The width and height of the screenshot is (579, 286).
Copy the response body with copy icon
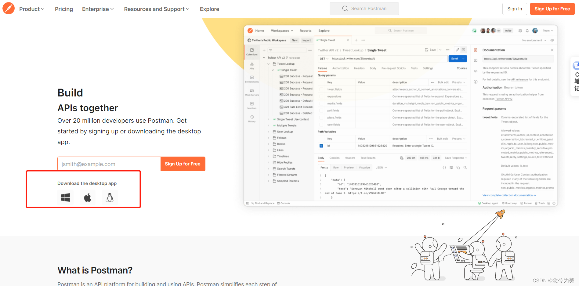tap(458, 168)
